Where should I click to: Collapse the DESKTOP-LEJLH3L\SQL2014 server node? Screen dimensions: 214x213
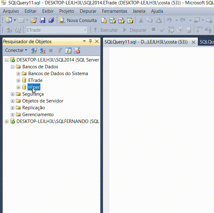pyautogui.click(x=7, y=60)
